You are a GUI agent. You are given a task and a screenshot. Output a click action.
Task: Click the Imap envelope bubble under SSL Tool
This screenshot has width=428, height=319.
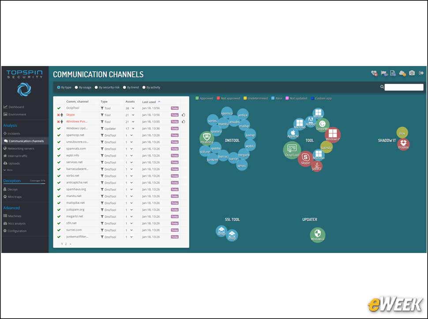click(x=232, y=235)
